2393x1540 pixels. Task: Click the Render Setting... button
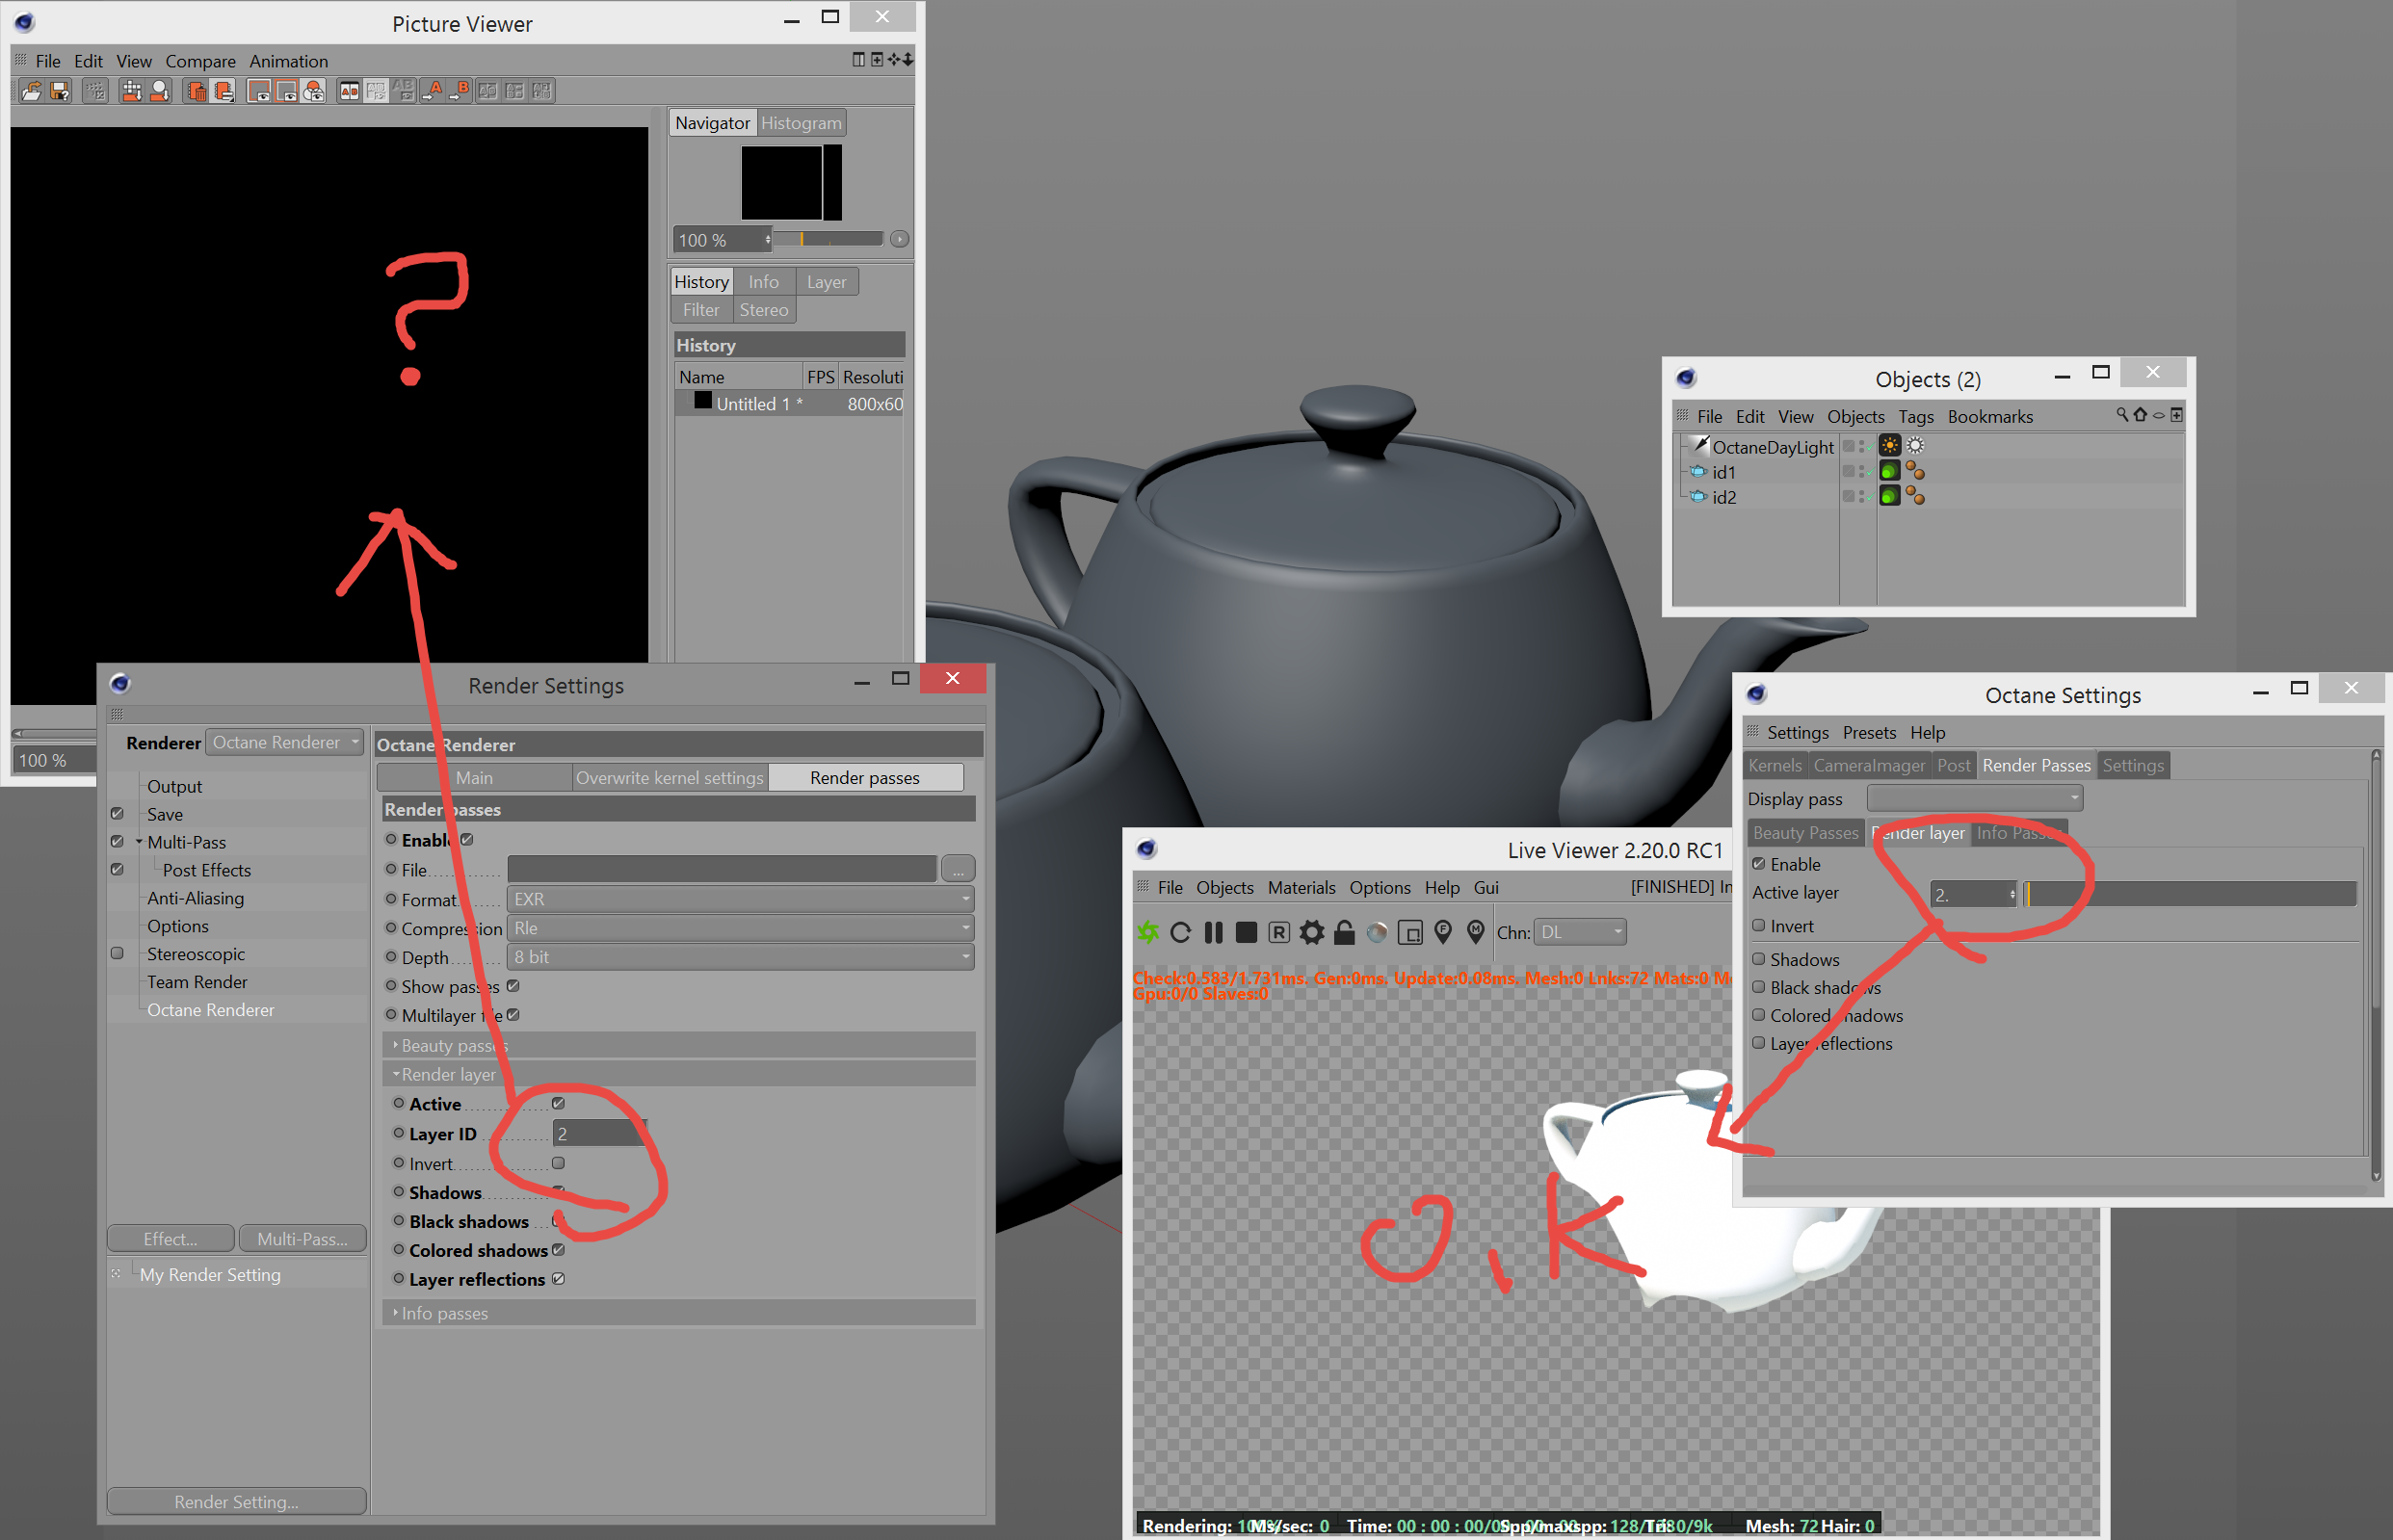coord(236,1502)
